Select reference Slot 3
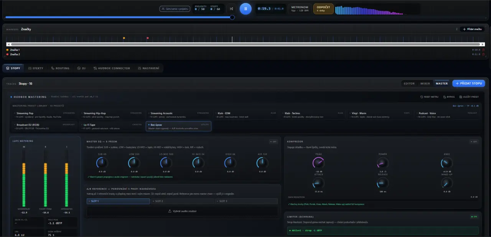This screenshot has width=491, height=237. coord(247,201)
